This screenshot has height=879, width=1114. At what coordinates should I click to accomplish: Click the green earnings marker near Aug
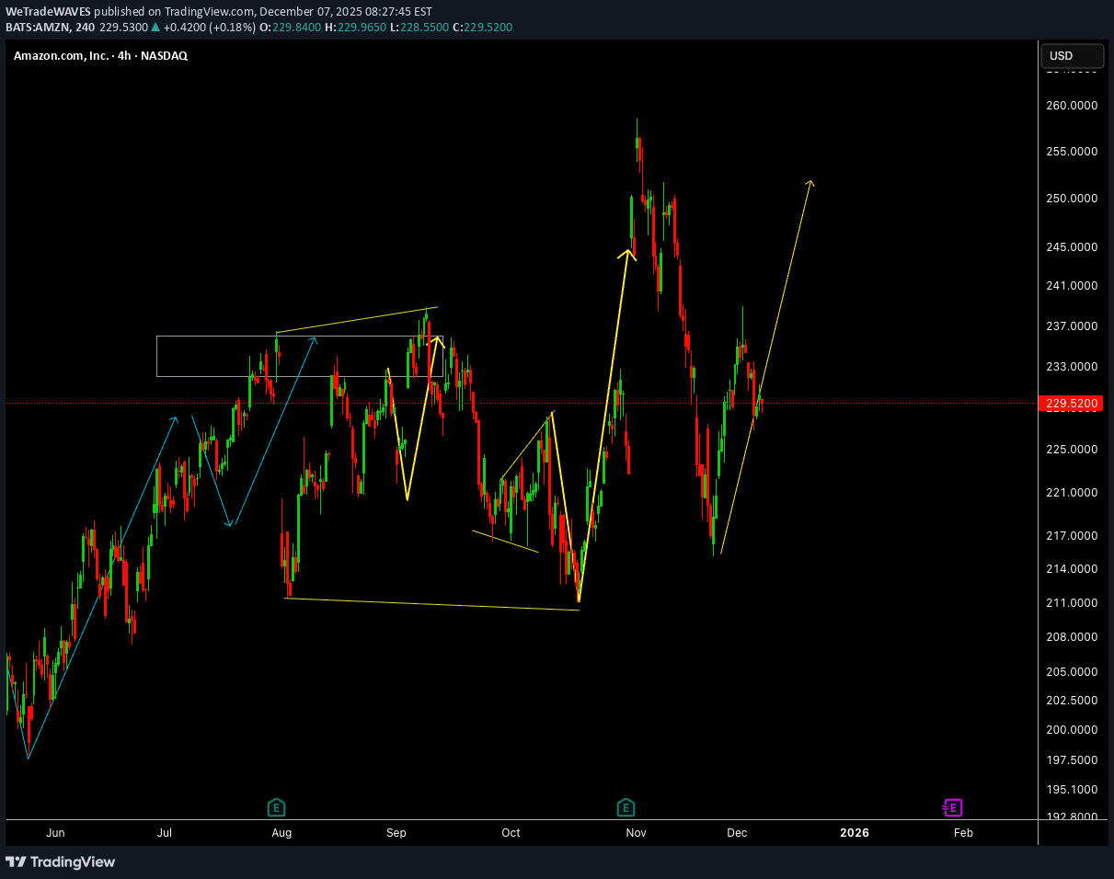[x=276, y=808]
